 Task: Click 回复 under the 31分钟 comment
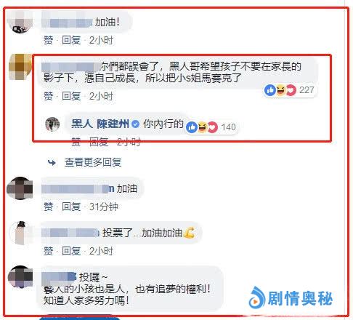point(71,207)
